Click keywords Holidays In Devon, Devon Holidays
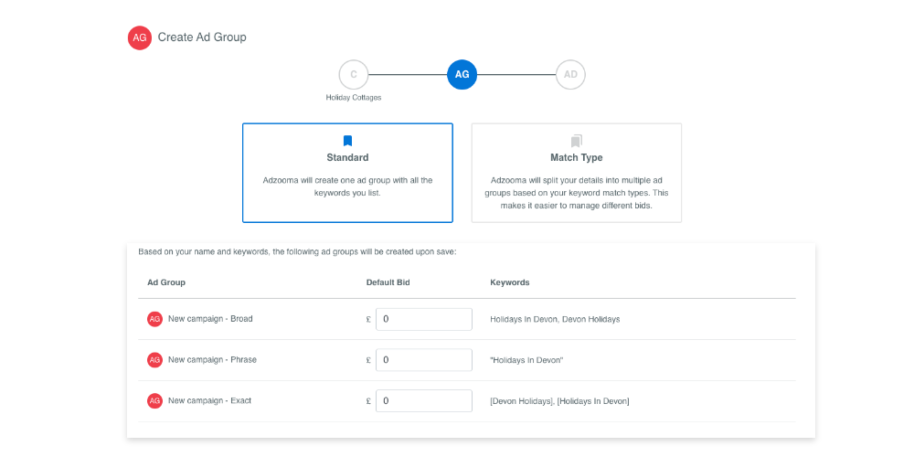The width and height of the screenshot is (914, 457). pos(555,319)
